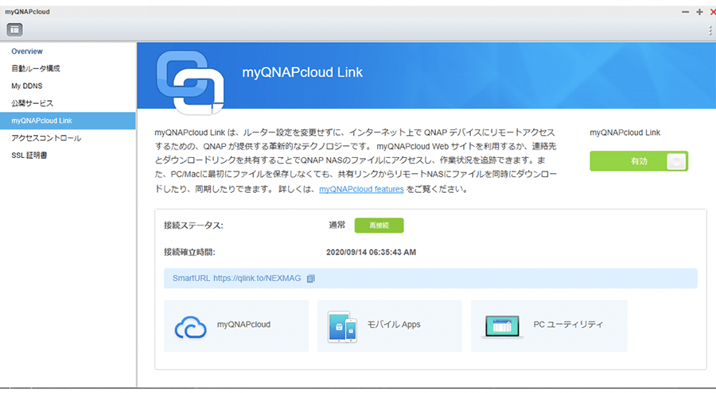The image size is (716, 393).
Task: Copy SmartURL using the clipboard icon
Action: [x=310, y=278]
